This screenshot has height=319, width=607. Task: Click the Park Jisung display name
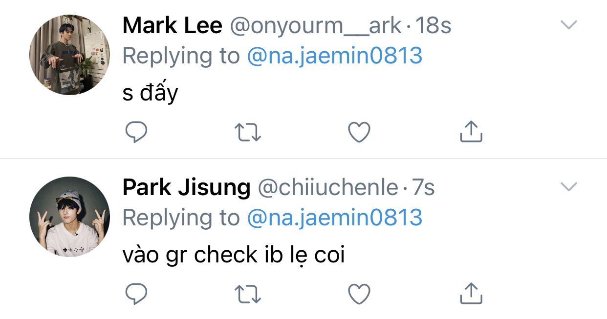coord(186,188)
